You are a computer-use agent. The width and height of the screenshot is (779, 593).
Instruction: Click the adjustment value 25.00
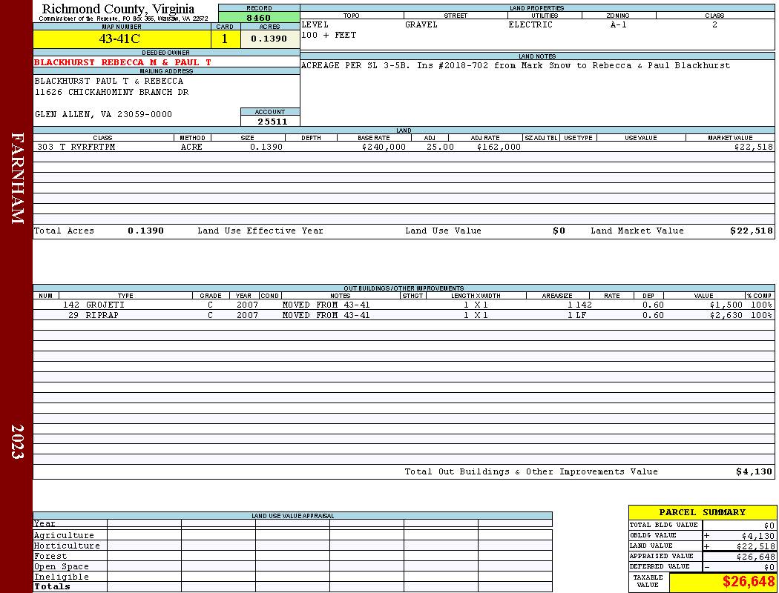[x=440, y=147]
